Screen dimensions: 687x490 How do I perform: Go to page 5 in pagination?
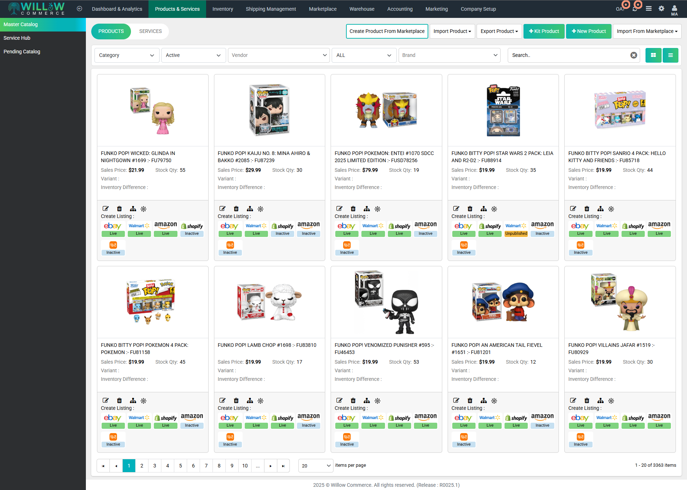tap(180, 466)
